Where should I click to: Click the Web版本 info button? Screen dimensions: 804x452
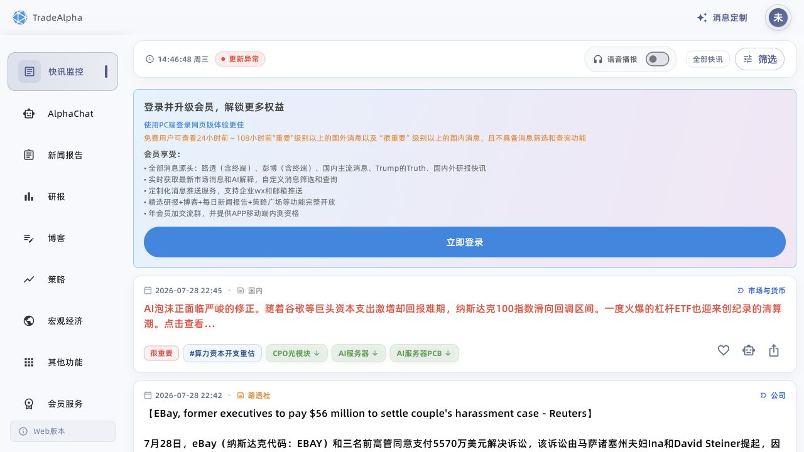63,431
